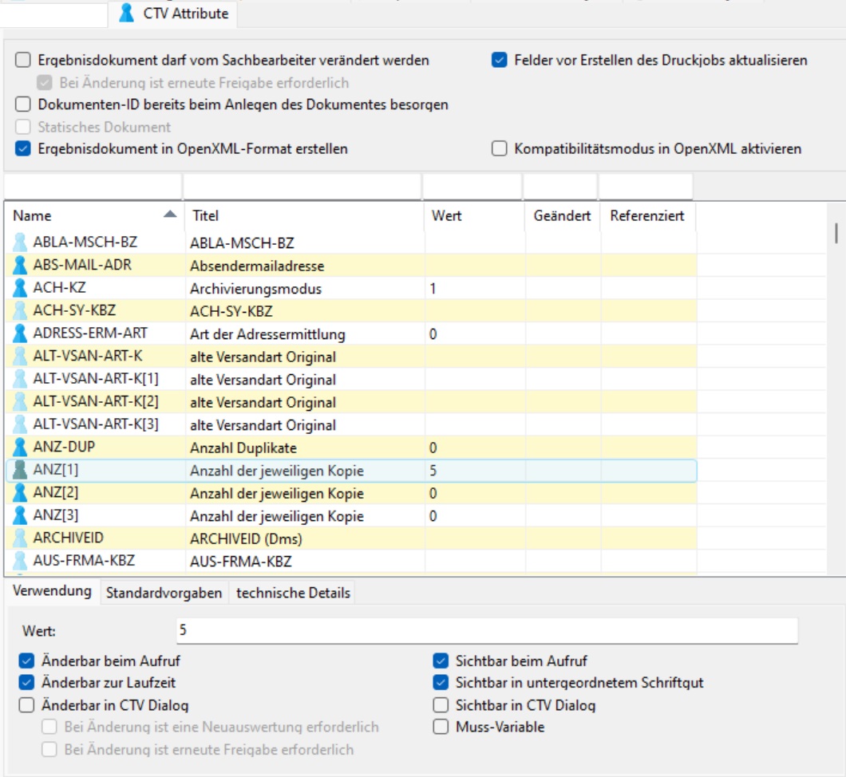The image size is (846, 777).
Task: Switch to the Standardvorgaben tab
Action: (164, 593)
